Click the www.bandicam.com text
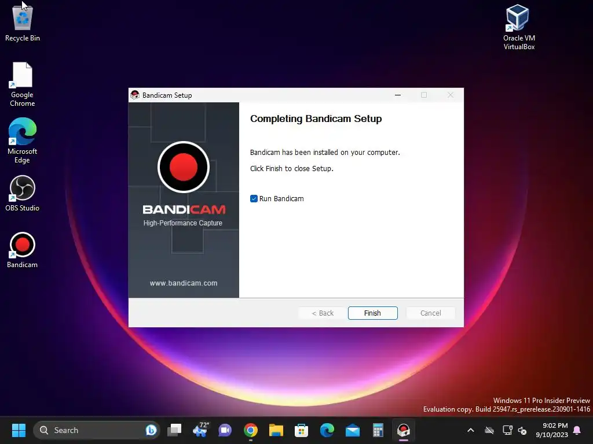Screen dimensions: 593x444 pyautogui.click(x=184, y=283)
